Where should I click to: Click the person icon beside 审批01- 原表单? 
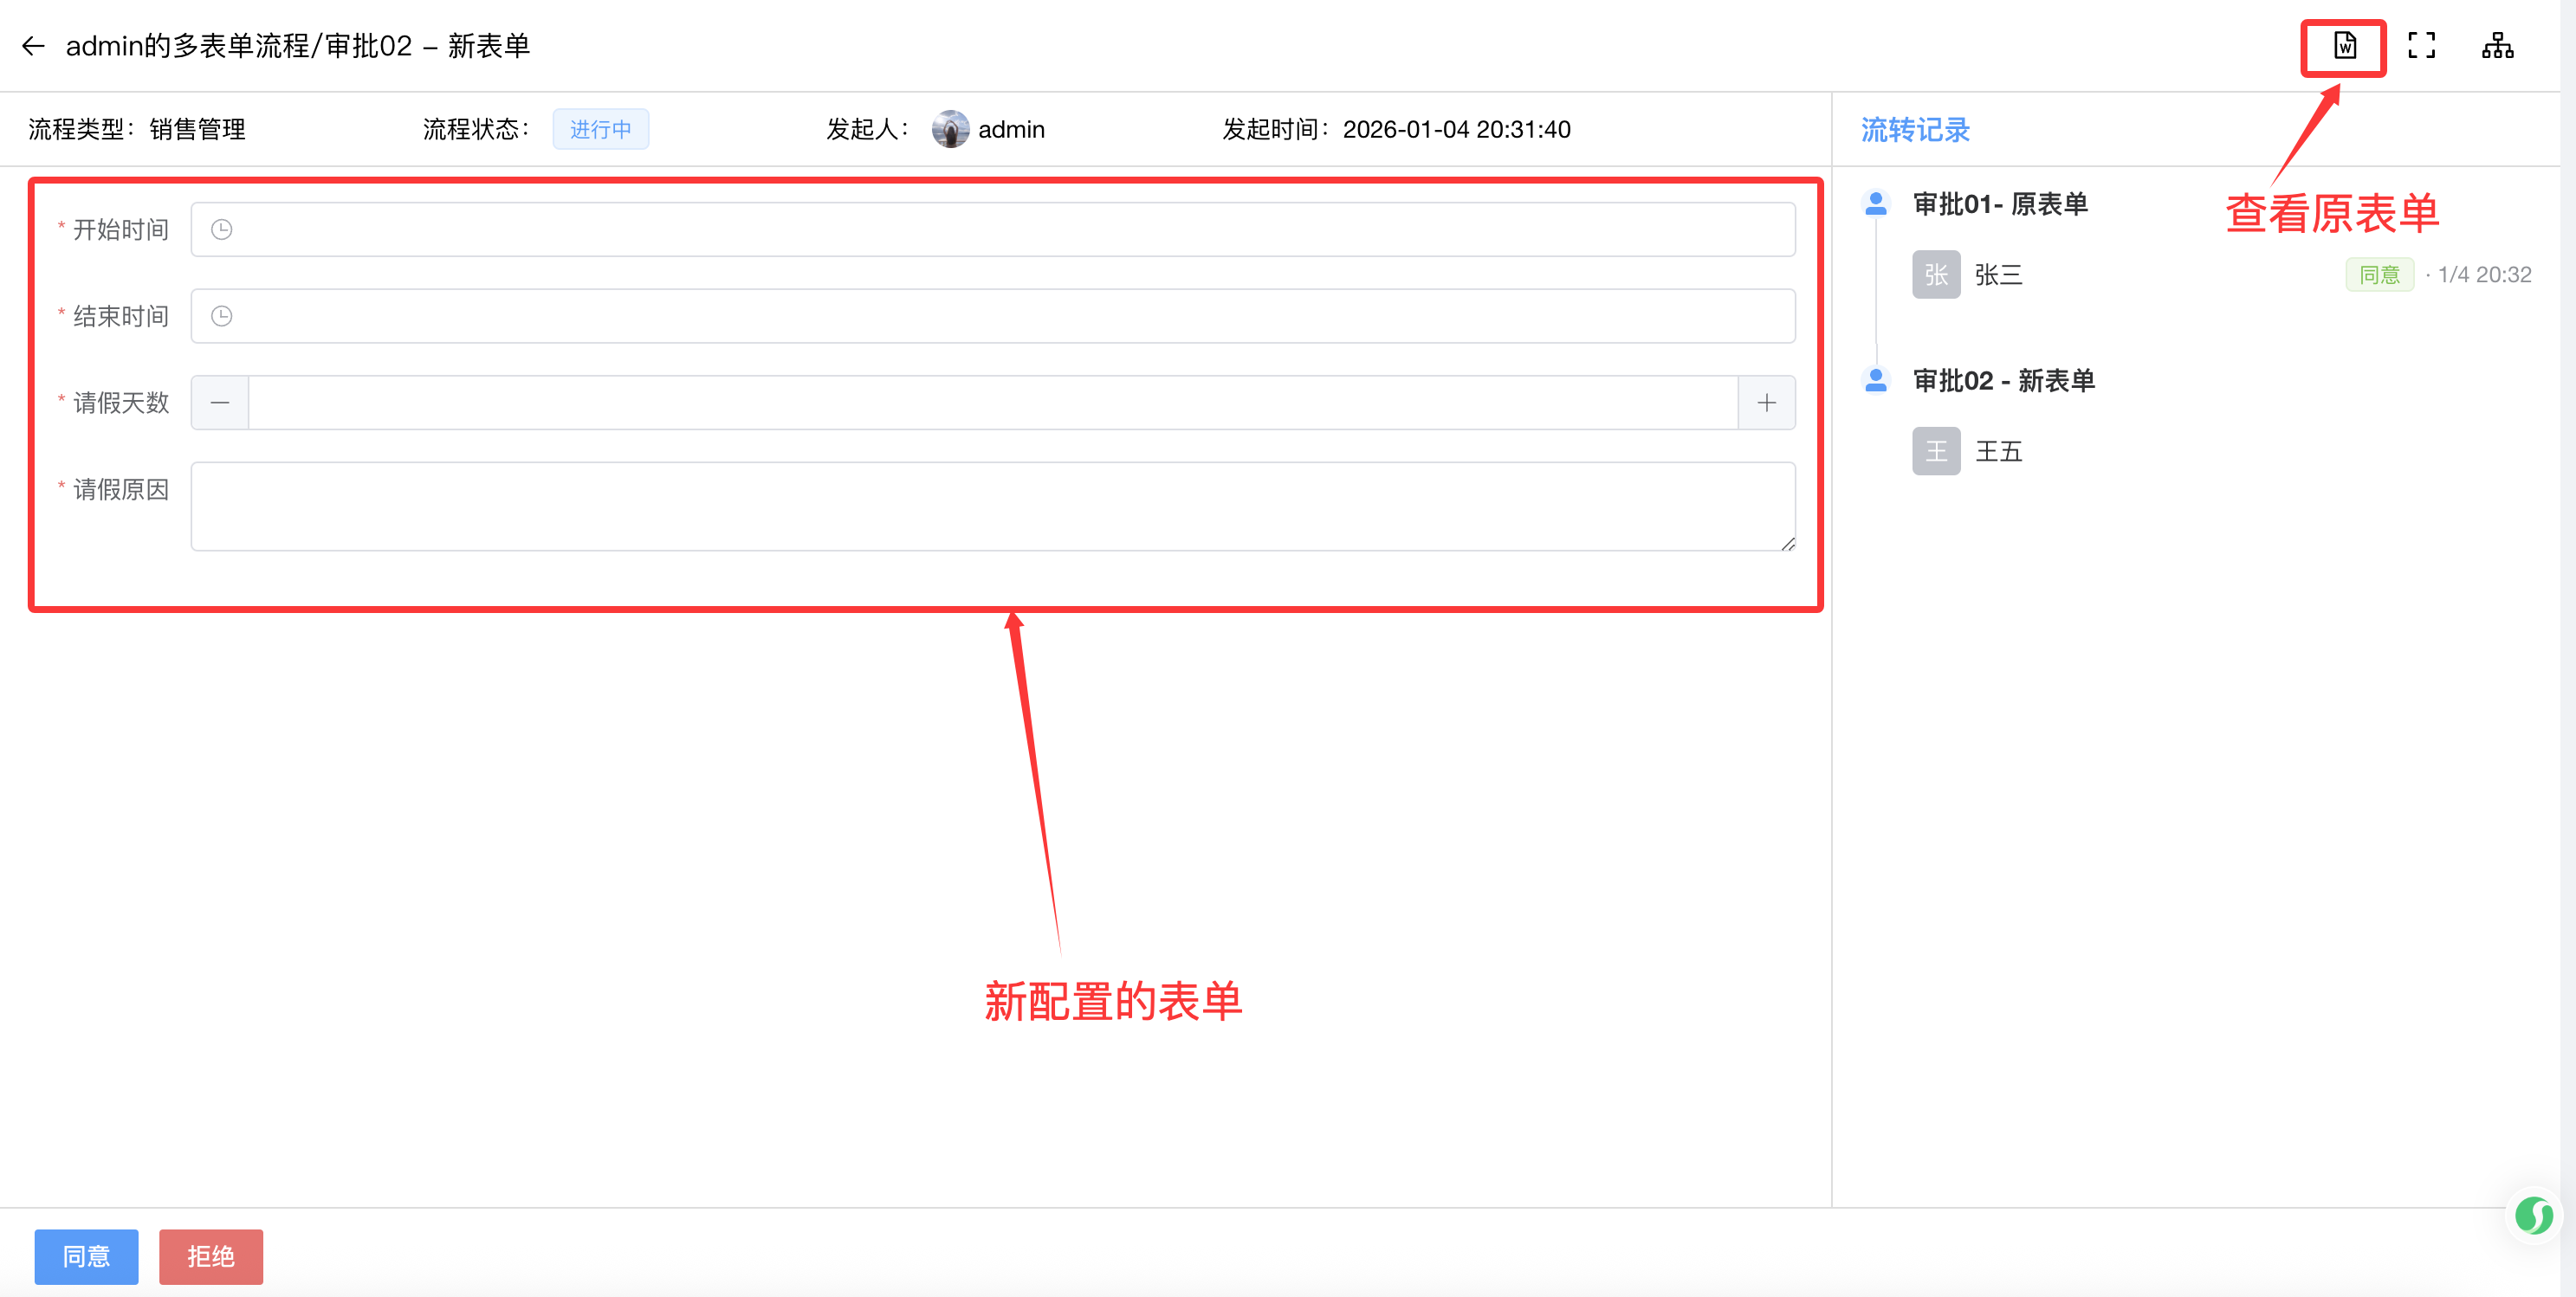click(x=1876, y=203)
